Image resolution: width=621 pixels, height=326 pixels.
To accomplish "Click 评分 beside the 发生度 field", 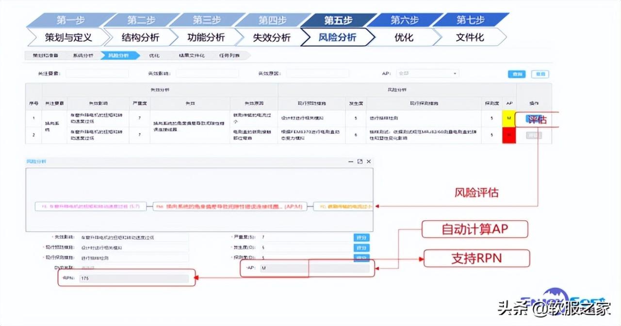I will [x=360, y=247].
